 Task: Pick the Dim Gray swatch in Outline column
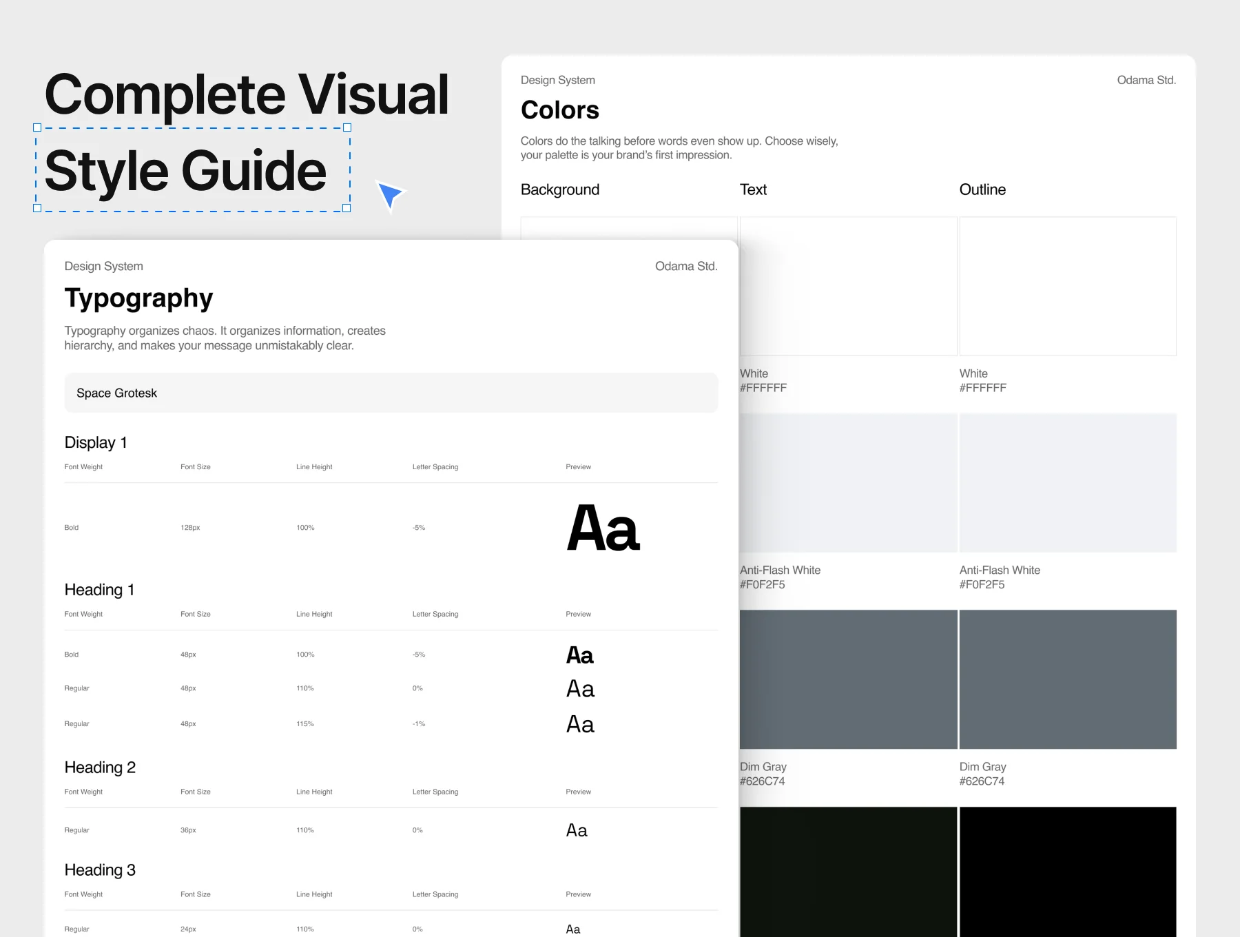coord(1068,679)
